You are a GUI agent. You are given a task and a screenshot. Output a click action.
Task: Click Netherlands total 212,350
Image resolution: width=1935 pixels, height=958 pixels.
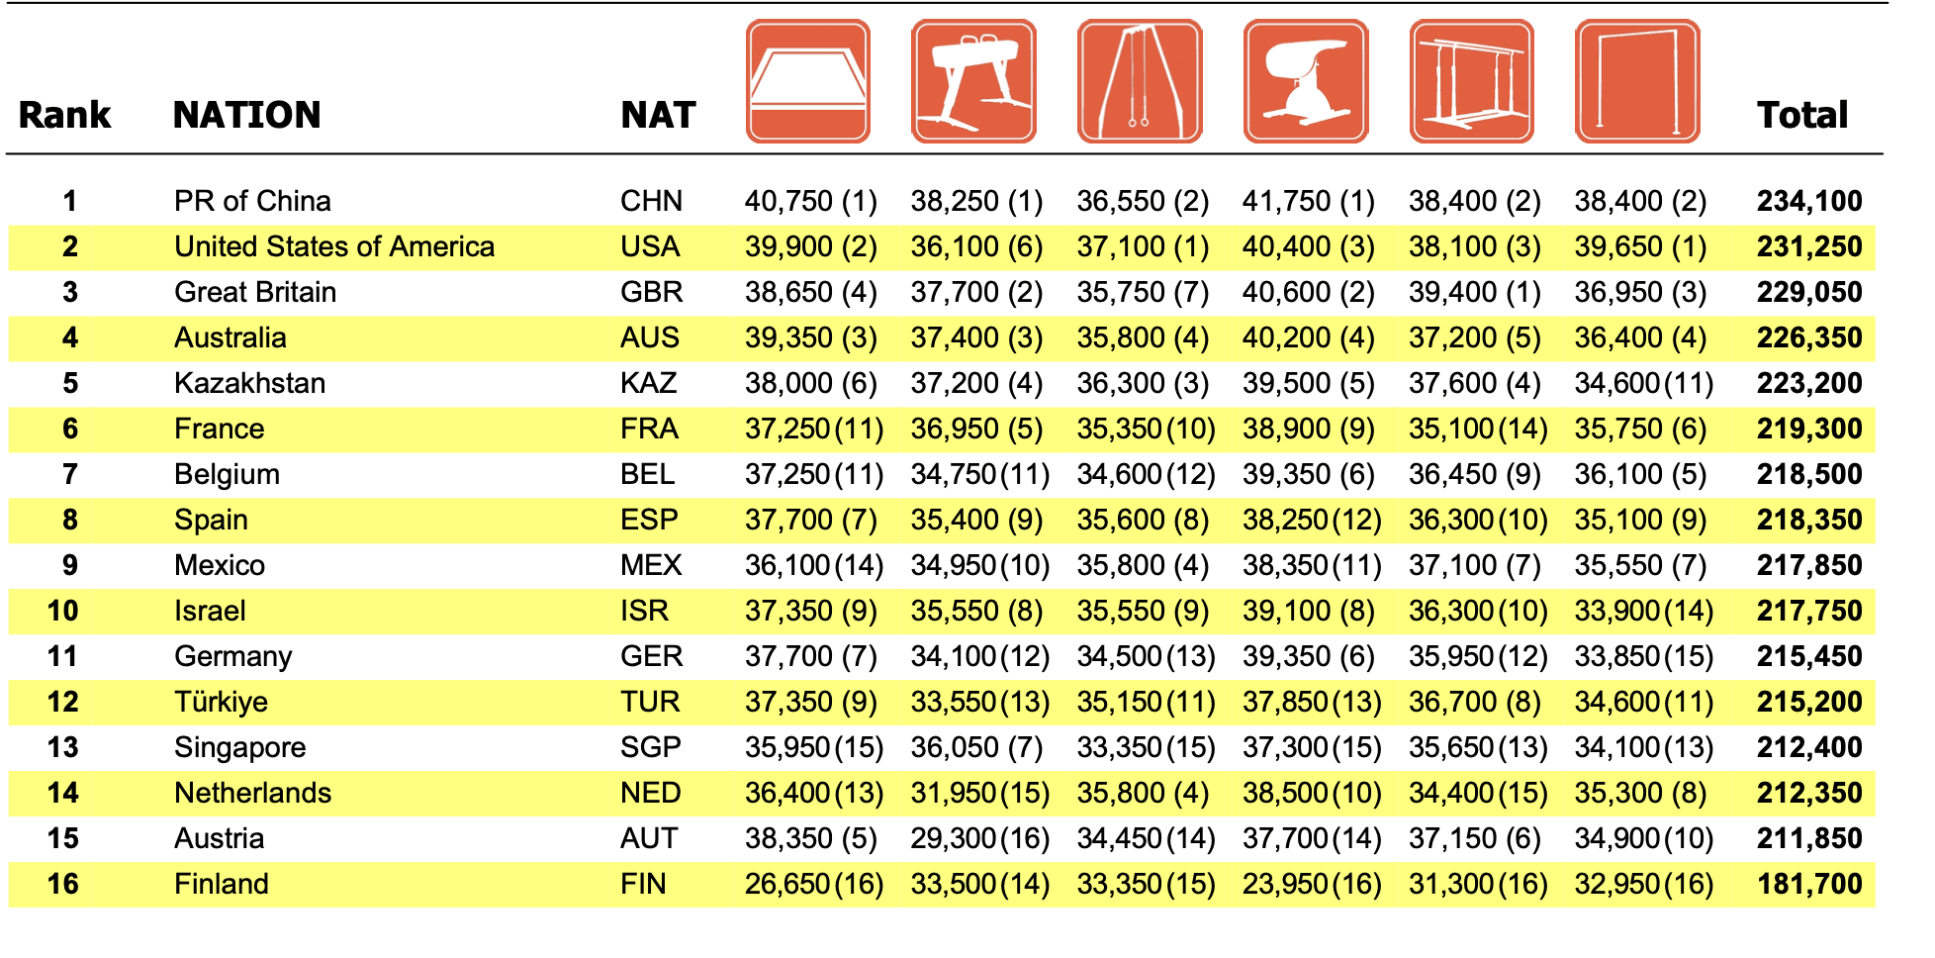(x=1809, y=793)
